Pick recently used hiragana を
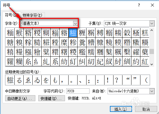This screenshot has width=159, height=114. (x=46, y=80)
